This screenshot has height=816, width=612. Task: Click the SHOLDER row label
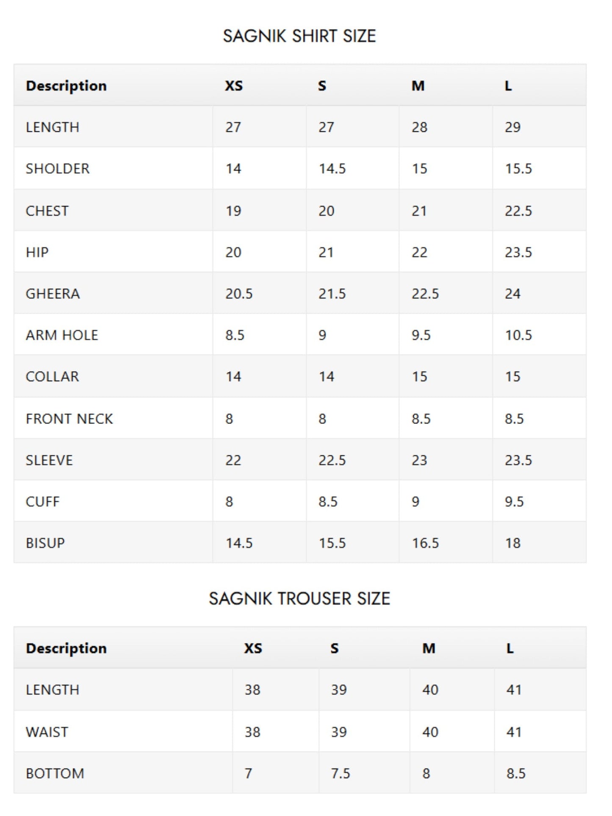[58, 169]
